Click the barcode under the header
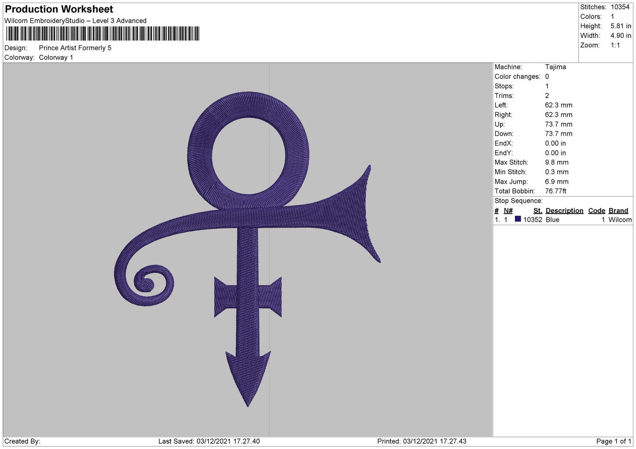This screenshot has width=636, height=449. (103, 34)
